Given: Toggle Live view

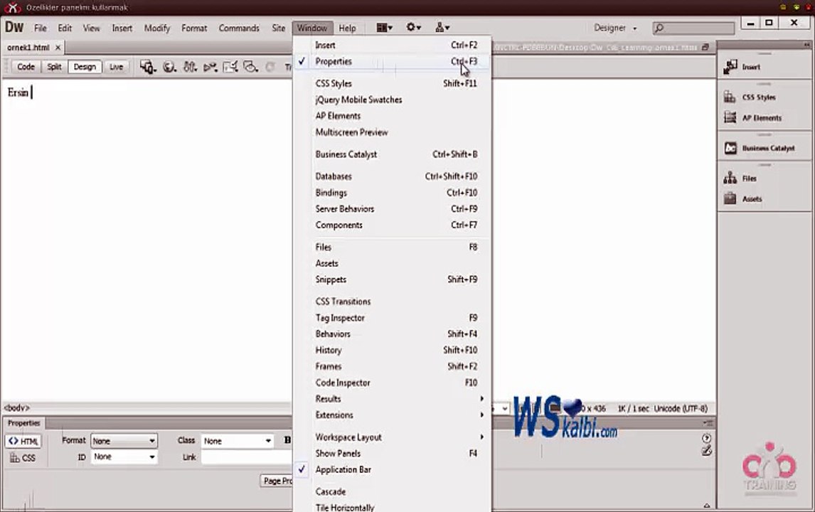Looking at the screenshot, I should coord(116,67).
